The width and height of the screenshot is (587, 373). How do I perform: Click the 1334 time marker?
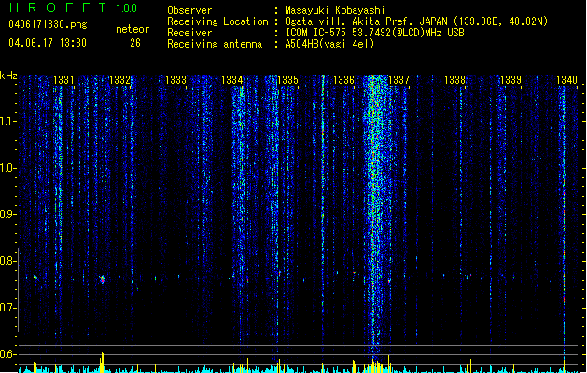[x=231, y=79]
